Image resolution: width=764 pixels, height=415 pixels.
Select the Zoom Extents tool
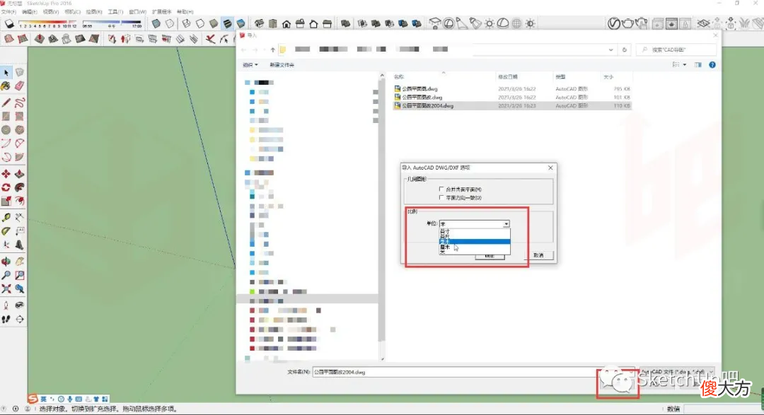(x=6, y=289)
